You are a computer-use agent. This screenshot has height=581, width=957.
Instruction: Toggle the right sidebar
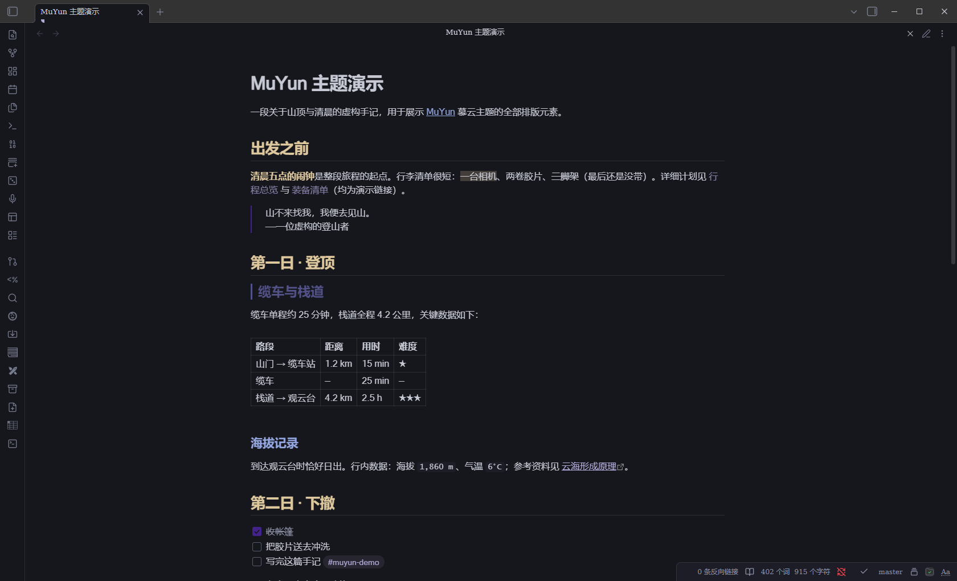tap(872, 11)
